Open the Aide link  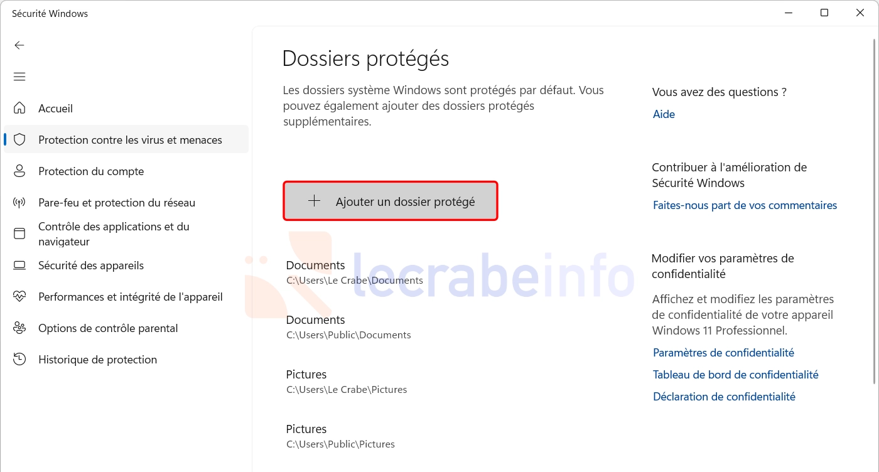pos(664,114)
